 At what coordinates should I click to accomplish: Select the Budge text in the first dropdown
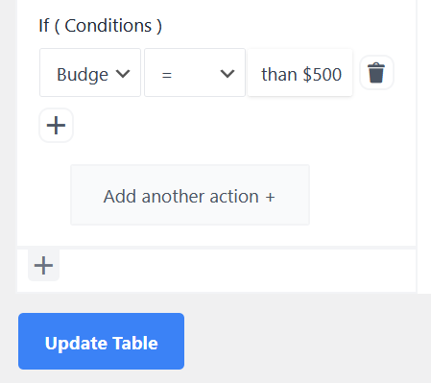coord(83,75)
